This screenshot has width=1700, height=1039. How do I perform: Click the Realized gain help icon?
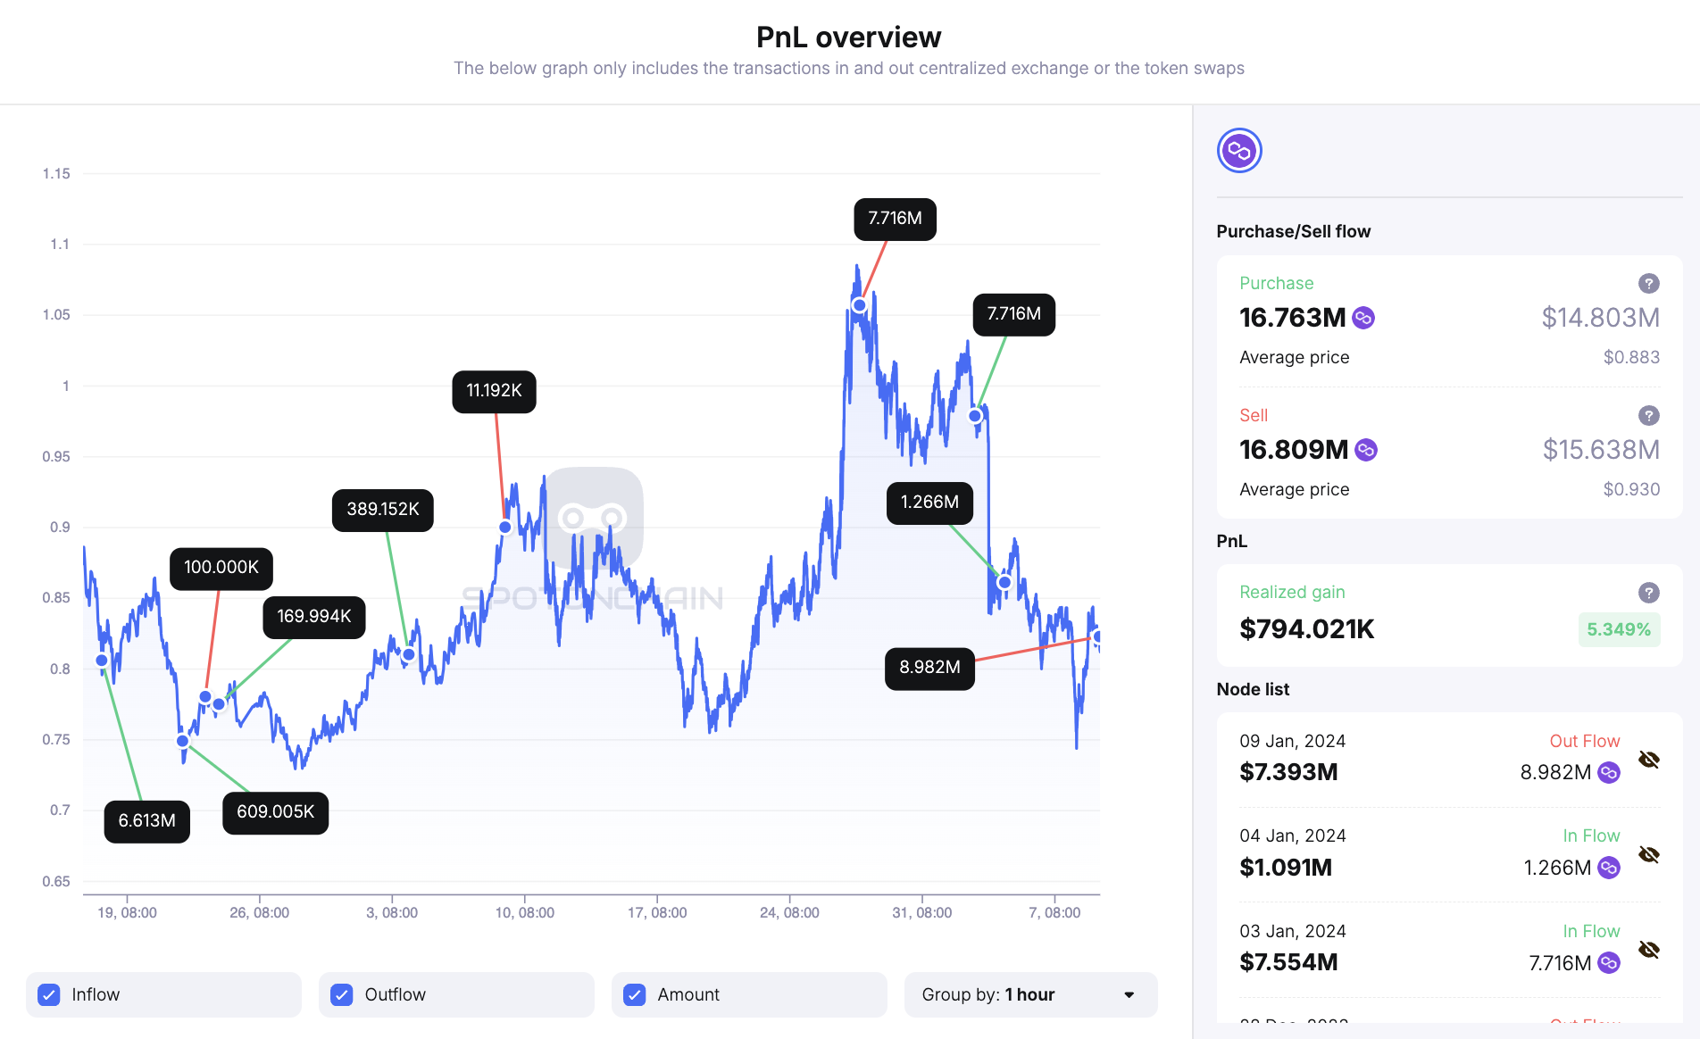click(x=1648, y=592)
